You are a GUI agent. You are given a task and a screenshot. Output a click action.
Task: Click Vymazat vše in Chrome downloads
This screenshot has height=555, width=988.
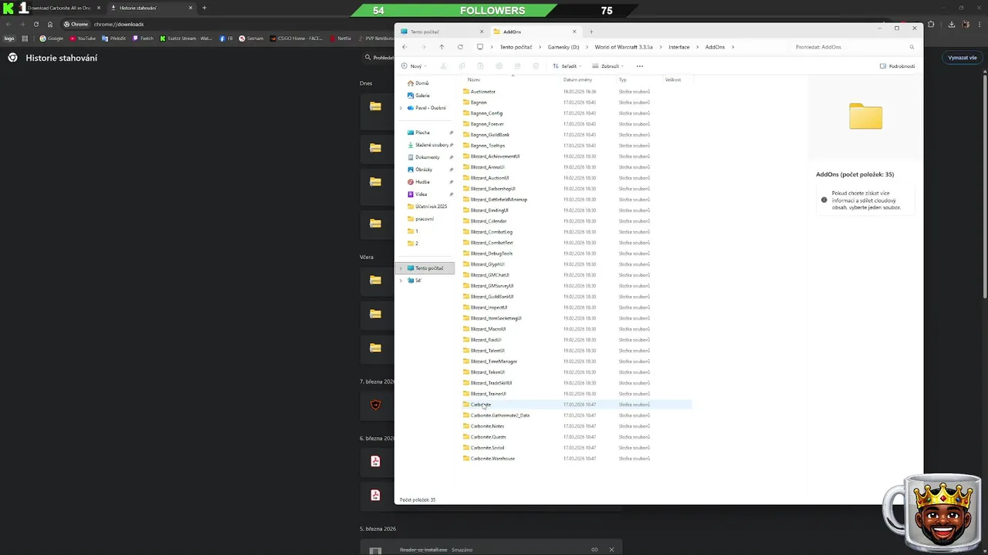tap(963, 58)
